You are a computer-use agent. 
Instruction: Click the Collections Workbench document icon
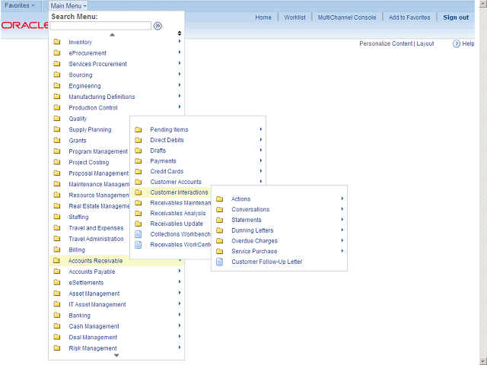[138, 234]
